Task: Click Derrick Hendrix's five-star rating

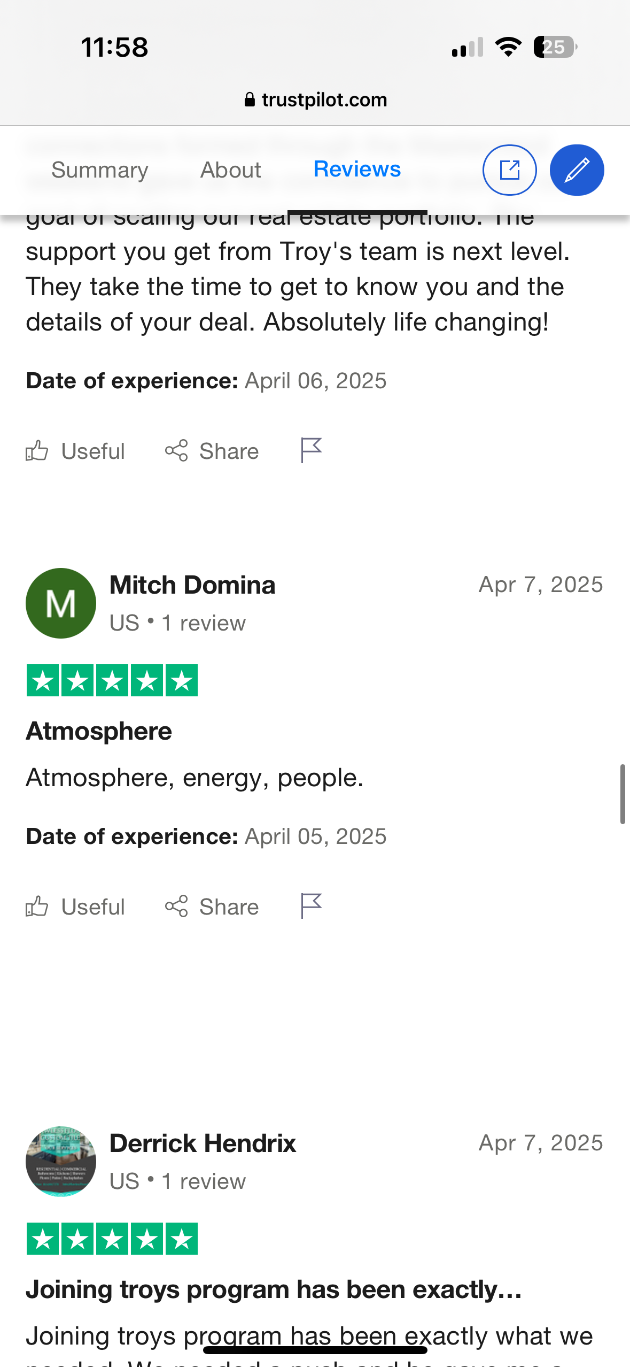Action: click(112, 1239)
